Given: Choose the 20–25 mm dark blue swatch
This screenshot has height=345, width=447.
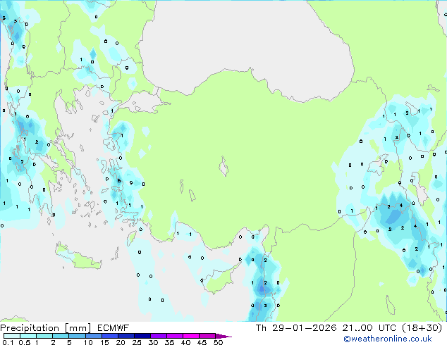Looking at the screenshot, I should tap(125, 336).
